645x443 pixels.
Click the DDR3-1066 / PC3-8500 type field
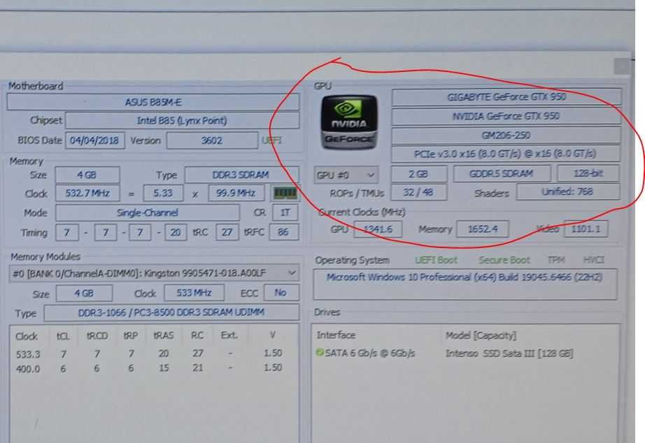point(171,313)
